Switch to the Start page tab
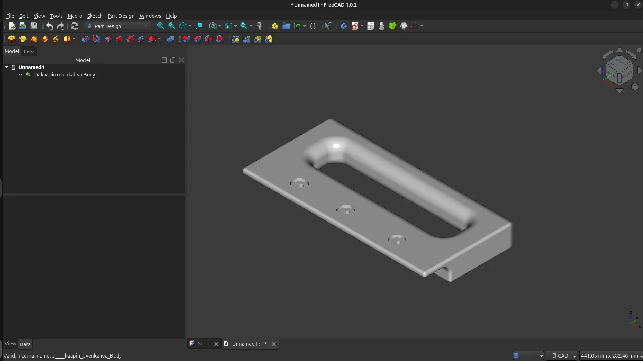The width and height of the screenshot is (643, 361). (x=203, y=344)
